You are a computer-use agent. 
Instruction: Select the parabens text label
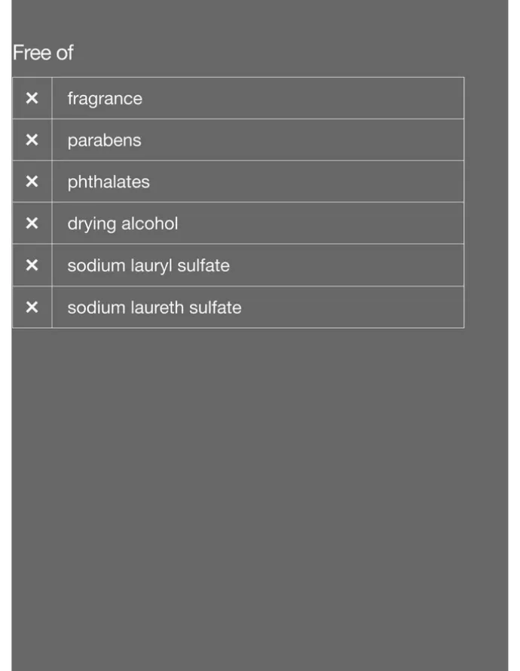pyautogui.click(x=104, y=140)
